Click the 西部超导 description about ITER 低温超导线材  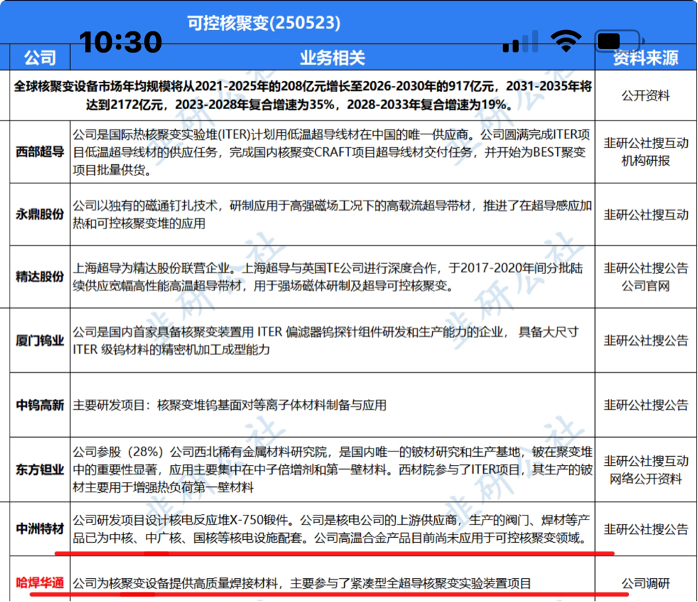point(332,152)
